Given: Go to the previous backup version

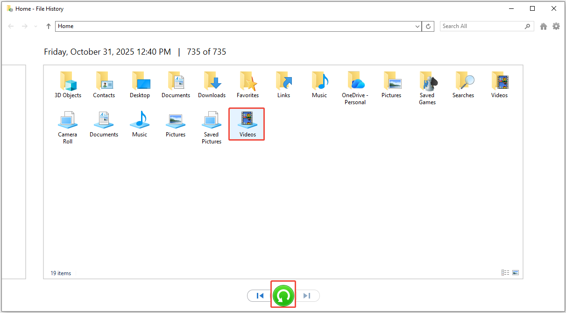Looking at the screenshot, I should point(260,295).
